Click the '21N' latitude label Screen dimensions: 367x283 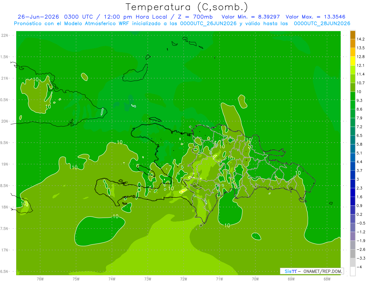(4, 78)
